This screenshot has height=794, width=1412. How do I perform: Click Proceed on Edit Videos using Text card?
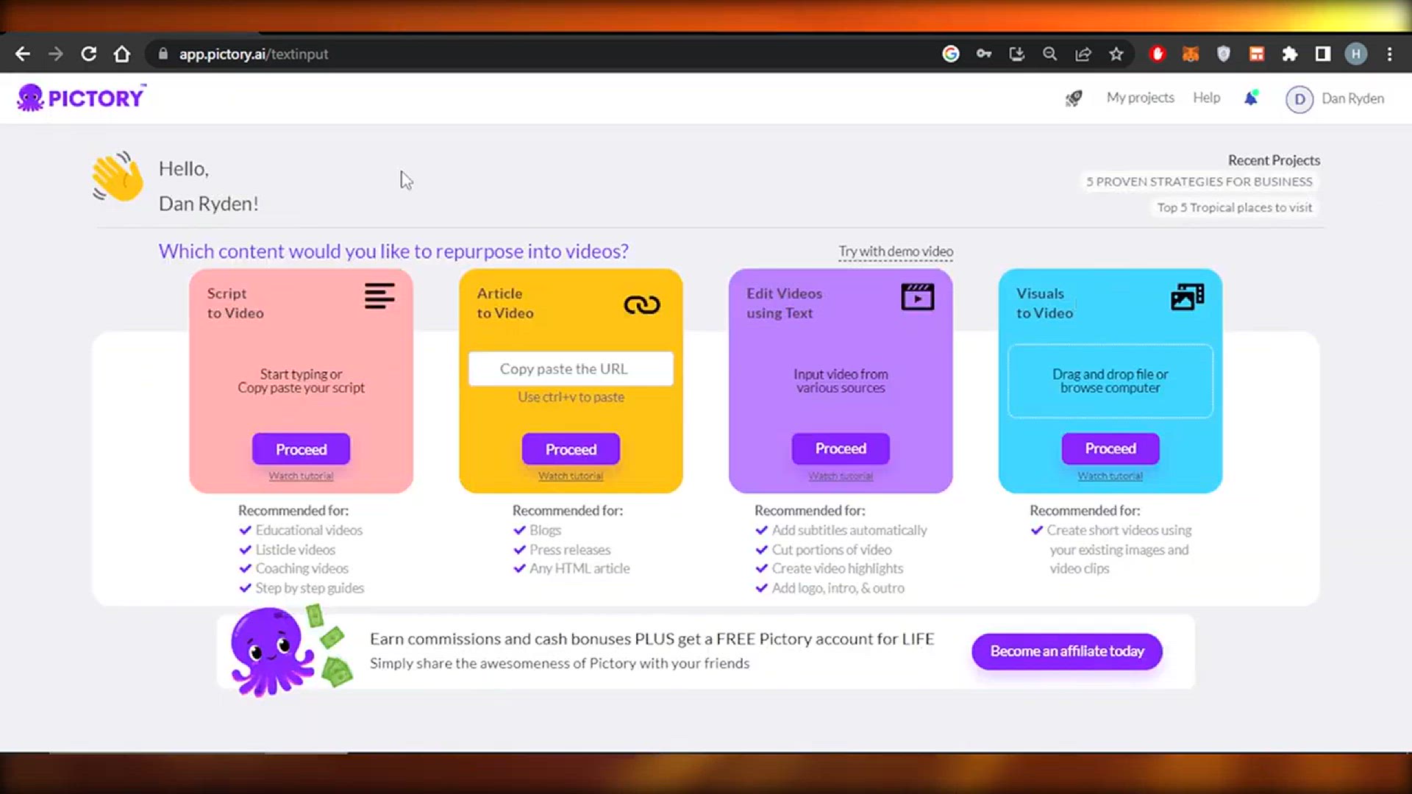pos(841,448)
